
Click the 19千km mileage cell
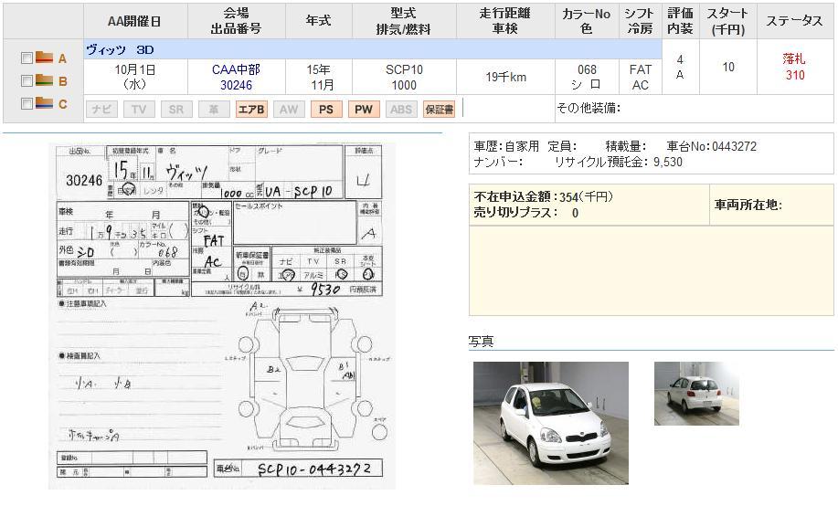point(505,77)
